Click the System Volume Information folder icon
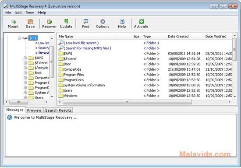Screen dimensions: 241x168 pyautogui.click(x=61, y=85)
